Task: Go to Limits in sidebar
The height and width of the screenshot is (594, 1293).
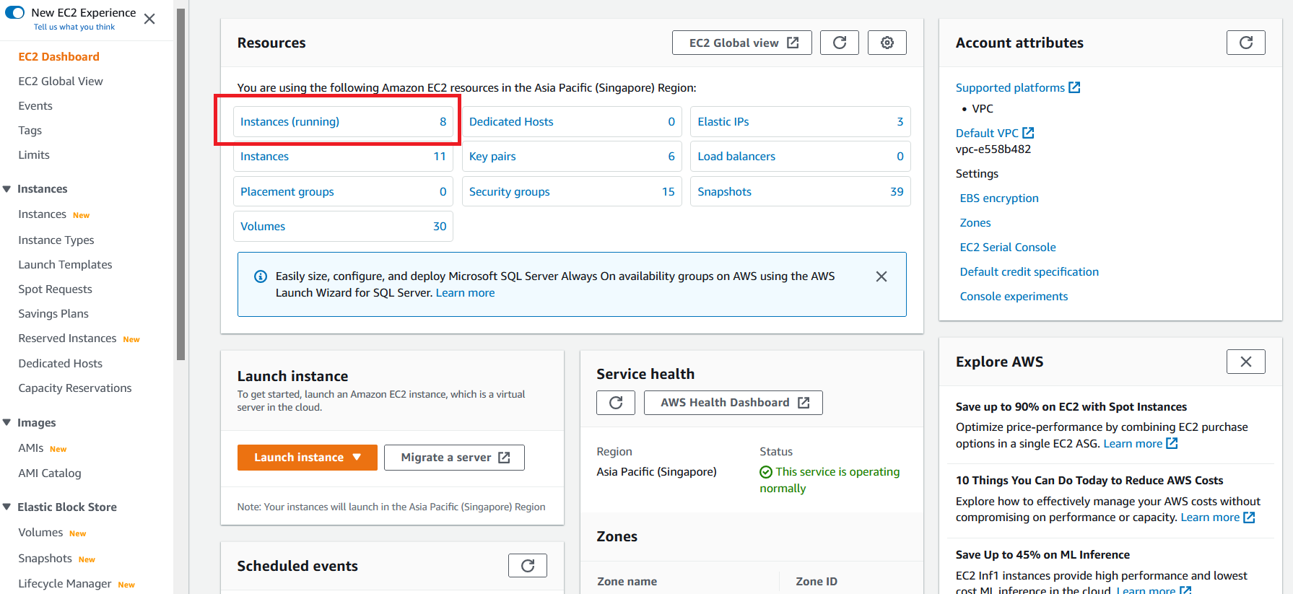Action: pyautogui.click(x=34, y=155)
